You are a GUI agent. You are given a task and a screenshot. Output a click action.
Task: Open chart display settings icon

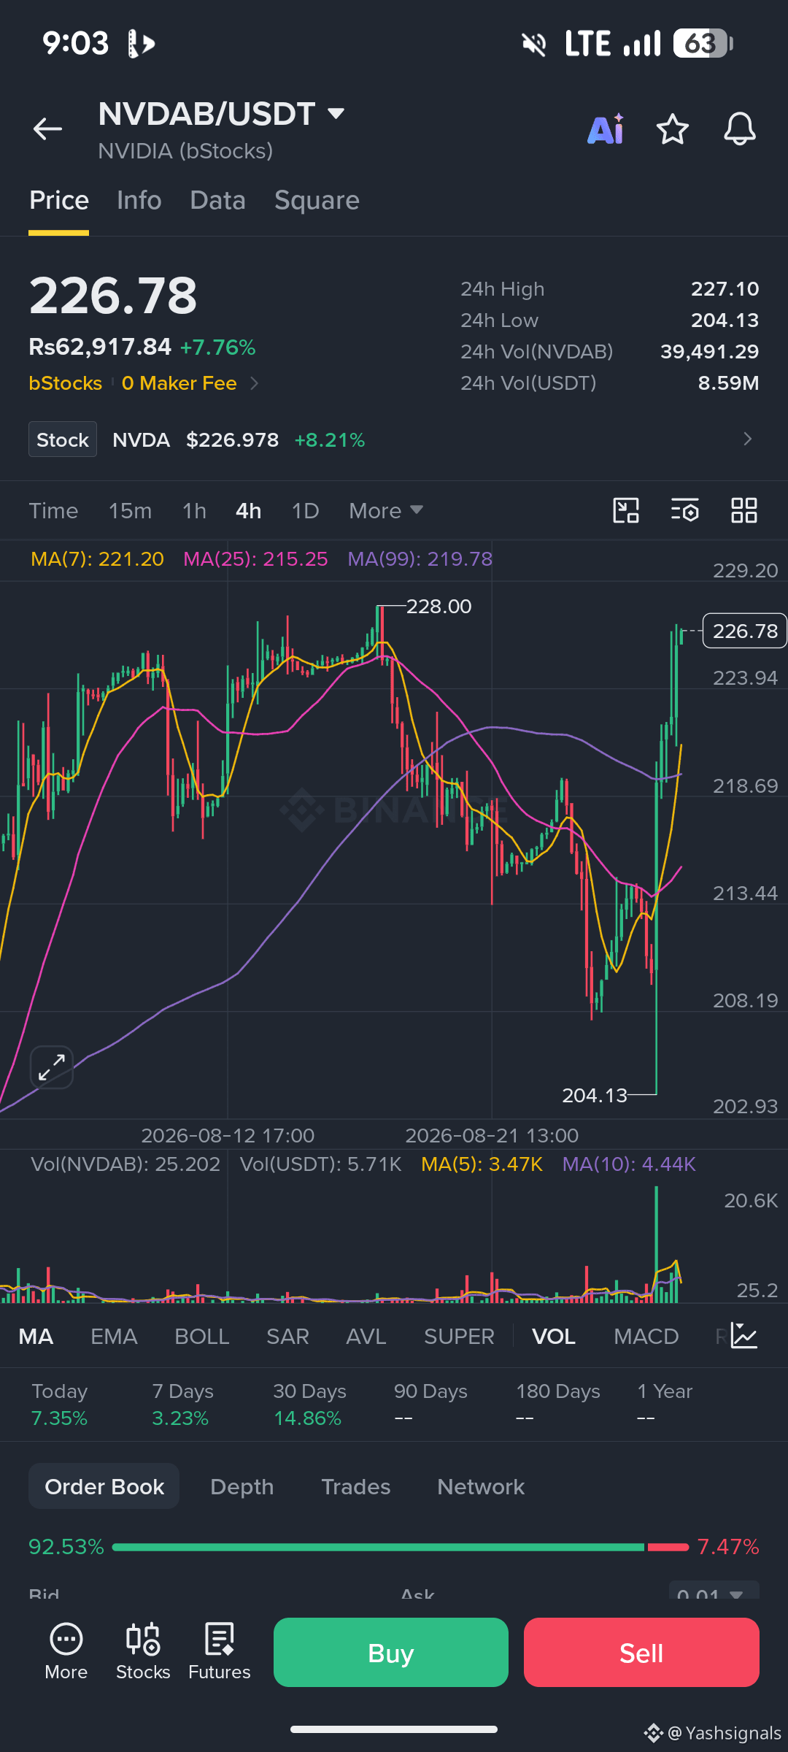coord(685,510)
